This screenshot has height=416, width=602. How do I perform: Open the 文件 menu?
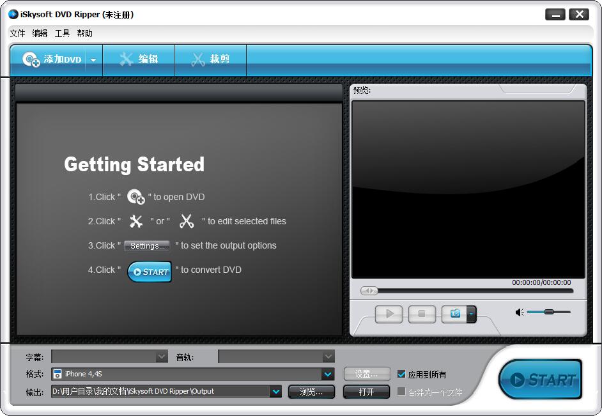[x=18, y=33]
